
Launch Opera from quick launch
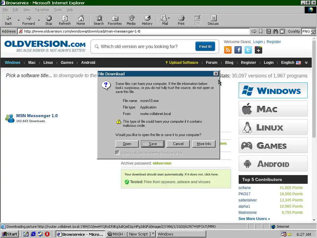(47, 234)
